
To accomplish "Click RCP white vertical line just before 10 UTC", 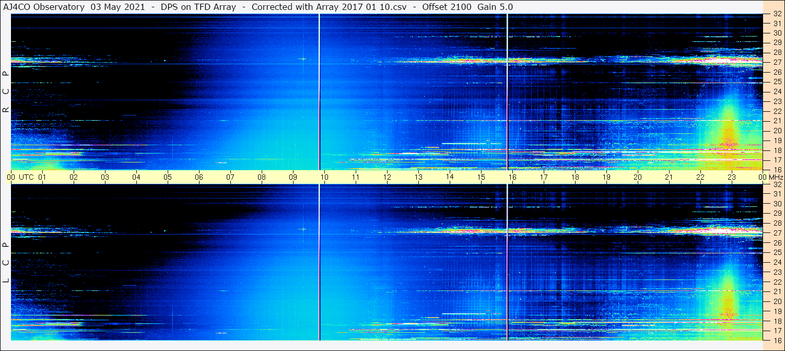I will pos(319,92).
